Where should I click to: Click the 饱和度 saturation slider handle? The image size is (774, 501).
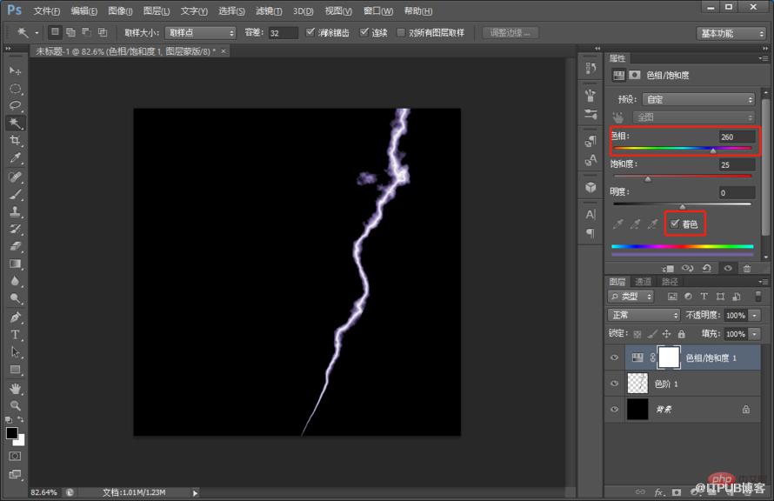click(x=648, y=178)
